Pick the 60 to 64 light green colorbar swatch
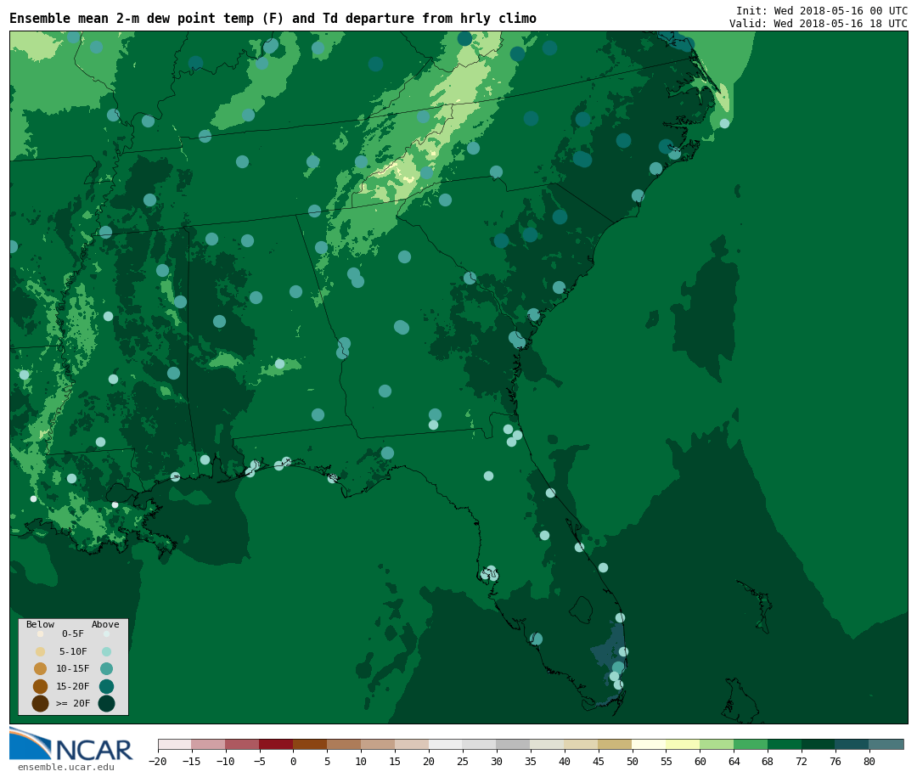This screenshot has width=917, height=777. click(x=717, y=744)
